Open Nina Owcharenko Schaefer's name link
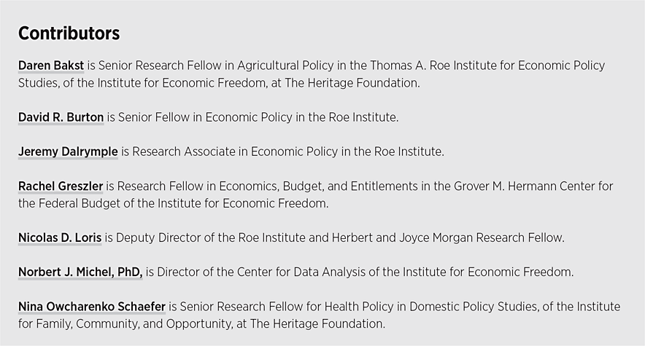Screen dimensions: 645x346 pos(92,307)
